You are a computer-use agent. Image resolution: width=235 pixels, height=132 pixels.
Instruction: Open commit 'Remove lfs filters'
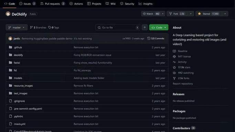[x=83, y=86]
